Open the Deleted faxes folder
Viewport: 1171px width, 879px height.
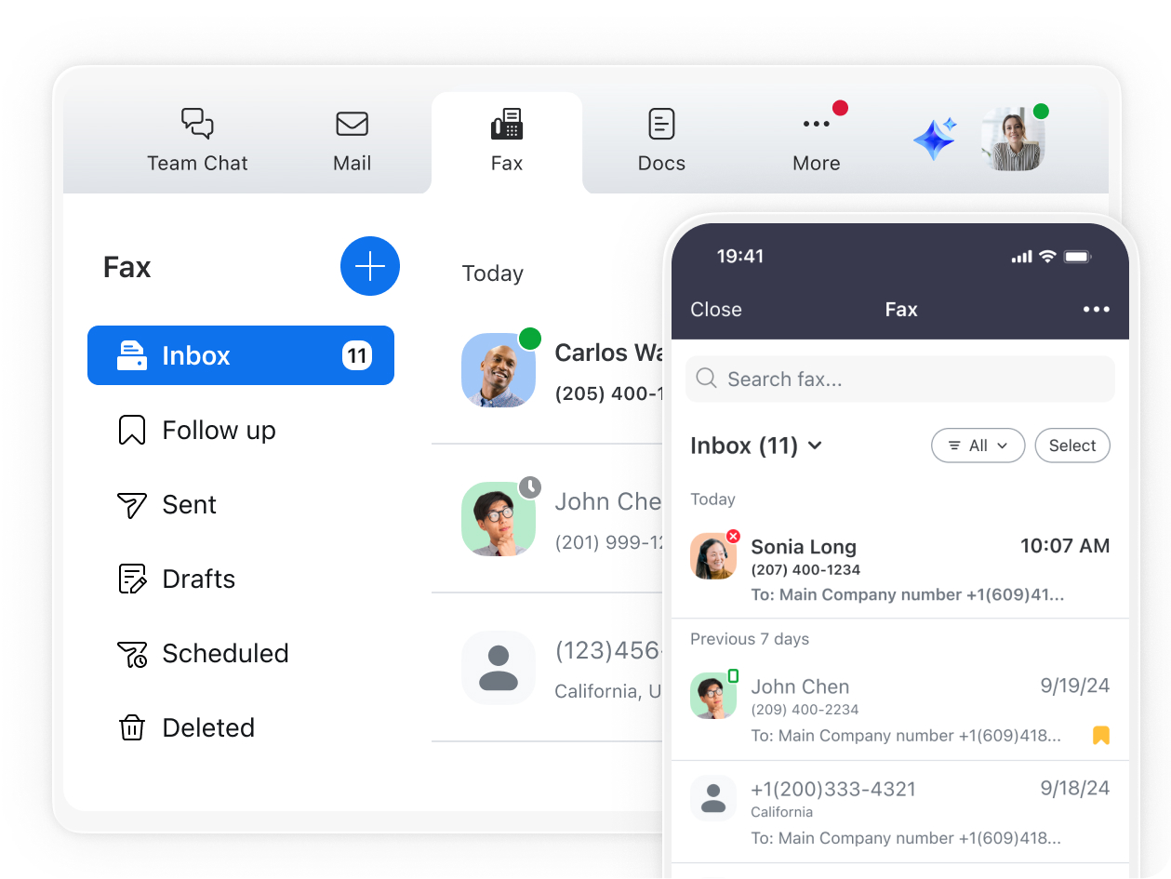(208, 727)
